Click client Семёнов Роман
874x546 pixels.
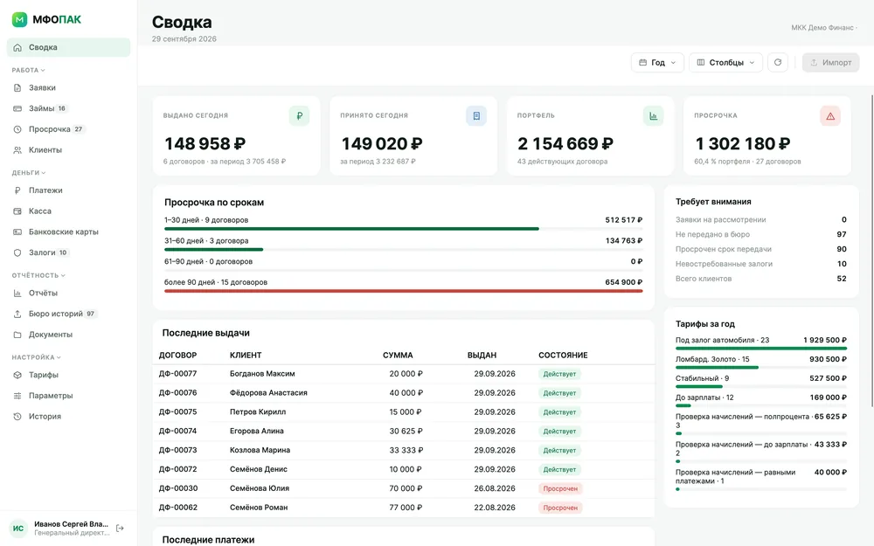(259, 508)
